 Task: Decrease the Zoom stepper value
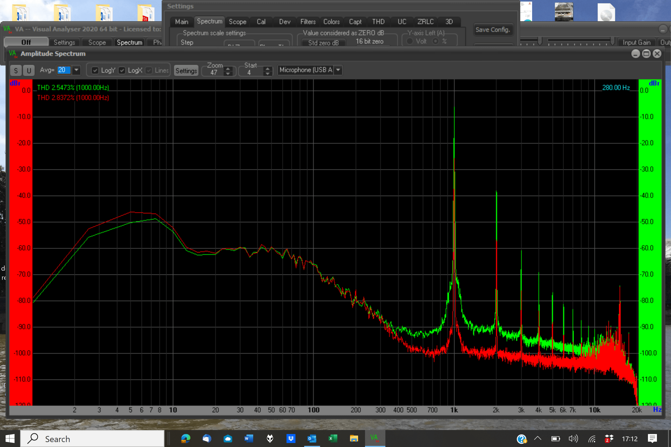(228, 74)
